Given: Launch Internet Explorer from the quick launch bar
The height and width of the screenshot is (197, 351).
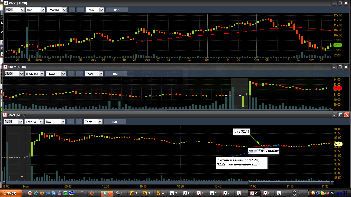Looking at the screenshot, I should [x=36, y=193].
